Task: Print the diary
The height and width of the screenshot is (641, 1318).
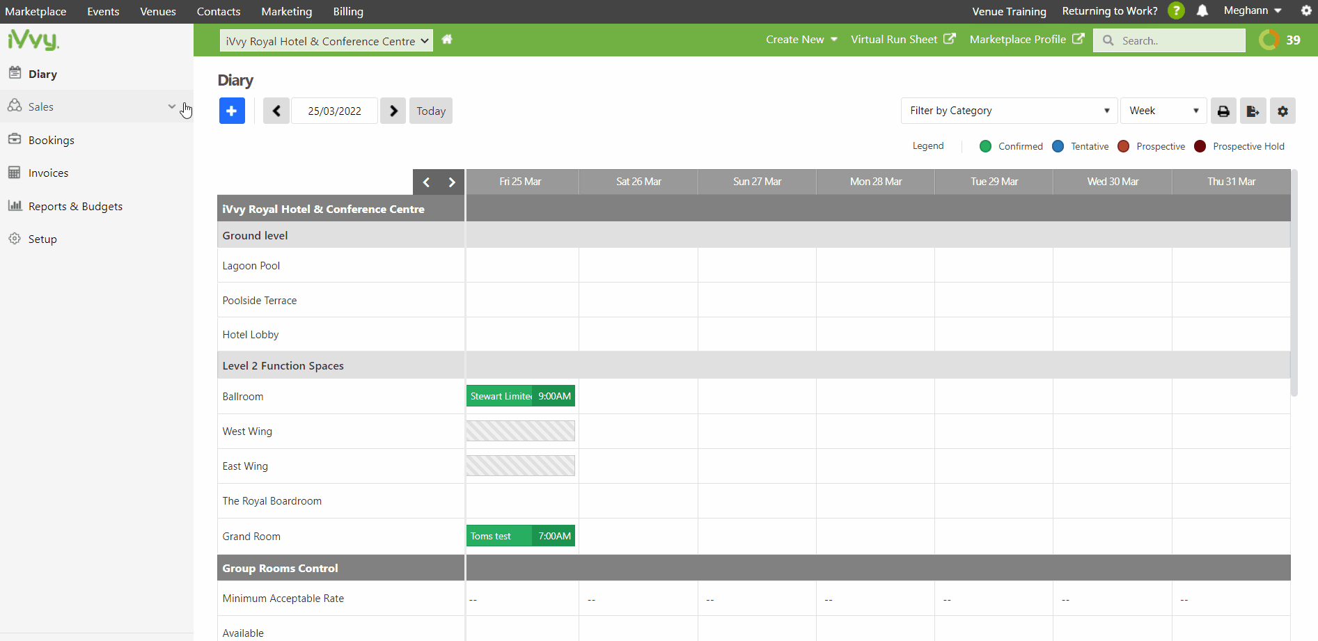Action: pyautogui.click(x=1223, y=111)
